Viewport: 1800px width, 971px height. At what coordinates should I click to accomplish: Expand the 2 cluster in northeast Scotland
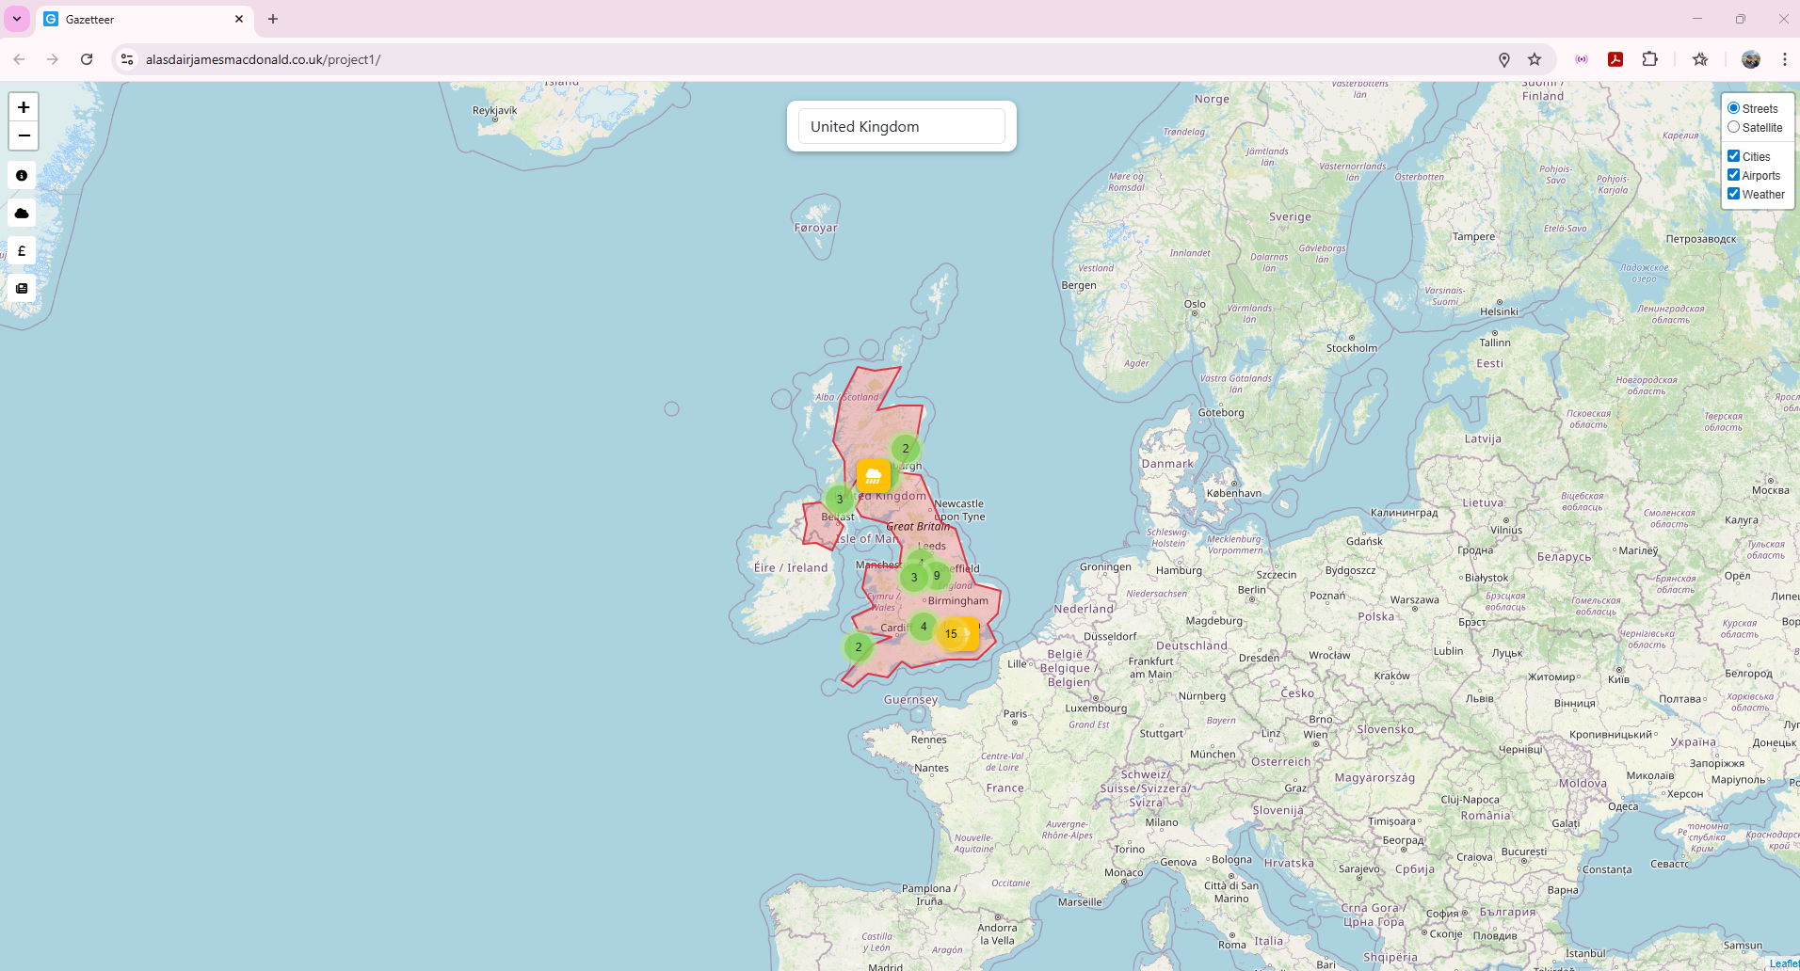[906, 449]
